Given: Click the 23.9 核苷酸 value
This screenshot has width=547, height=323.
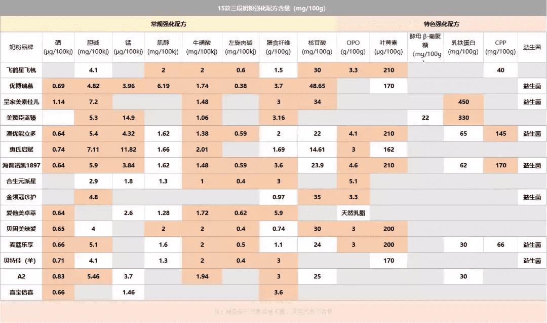Looking at the screenshot, I should tap(317, 165).
